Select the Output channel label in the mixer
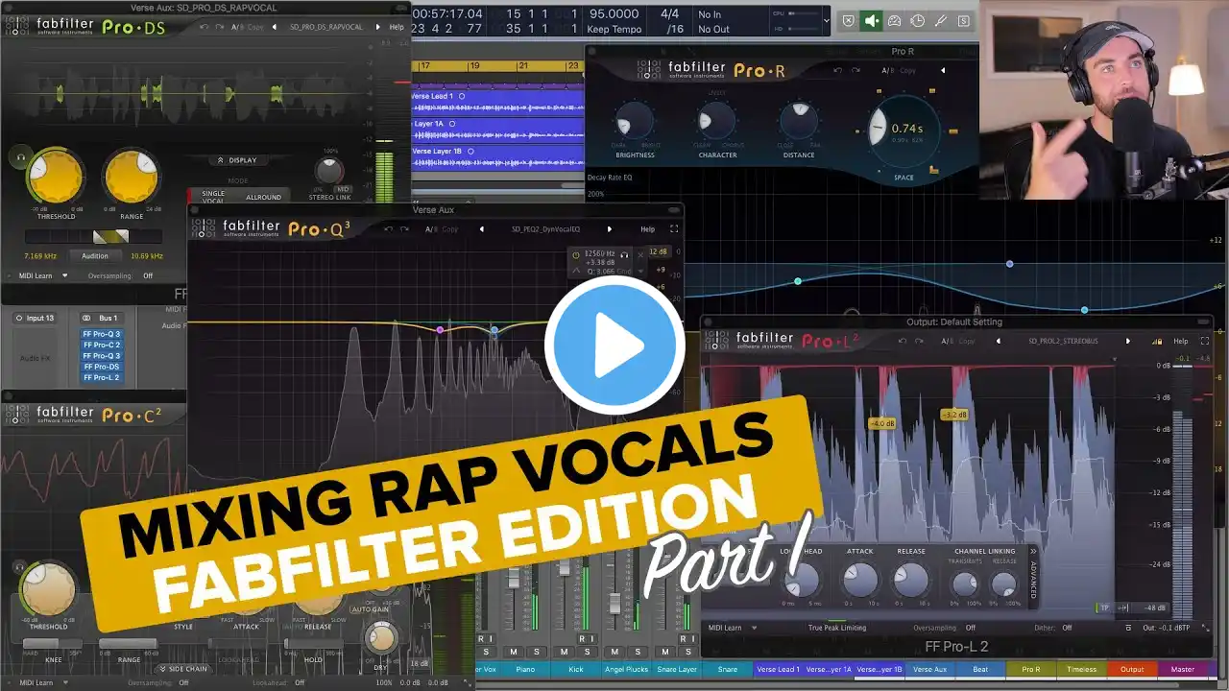This screenshot has height=691, width=1229. tap(1132, 669)
